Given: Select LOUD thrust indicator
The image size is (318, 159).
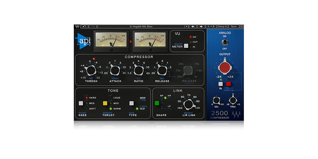Looking at the screenshot, I should point(111,98).
